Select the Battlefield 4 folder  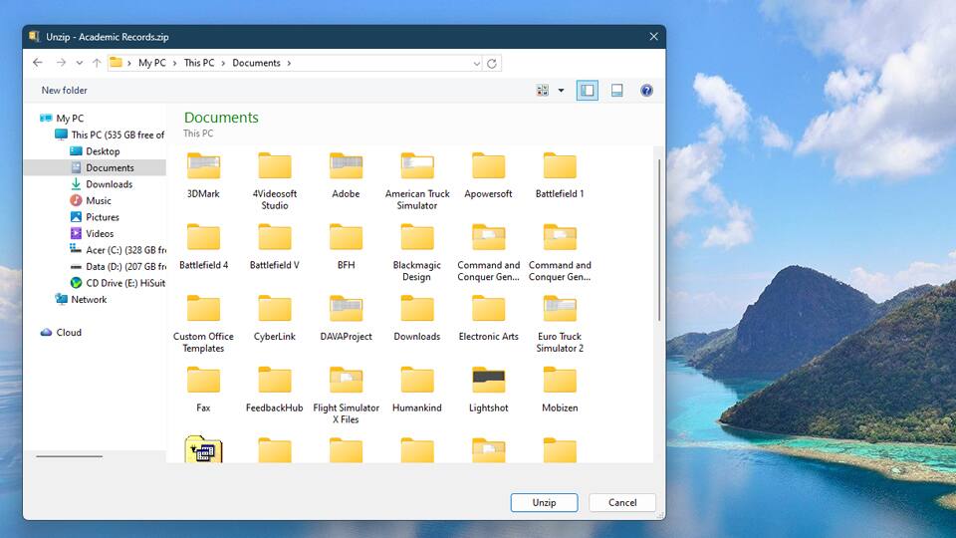[x=203, y=247]
